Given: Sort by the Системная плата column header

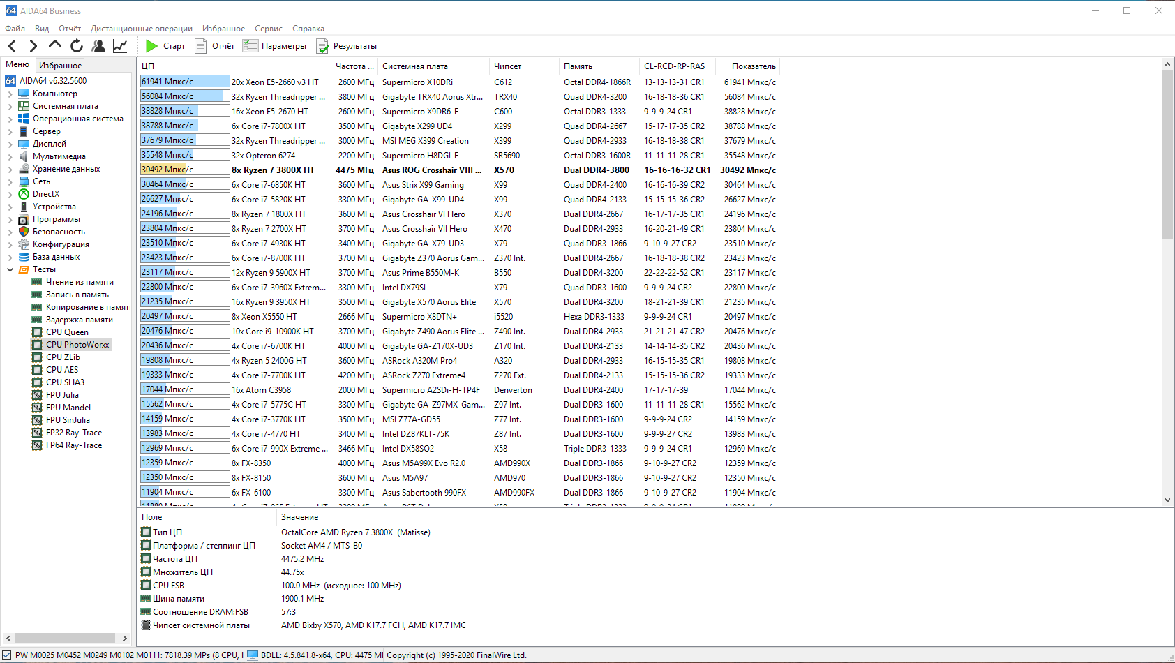Looking at the screenshot, I should (x=434, y=66).
